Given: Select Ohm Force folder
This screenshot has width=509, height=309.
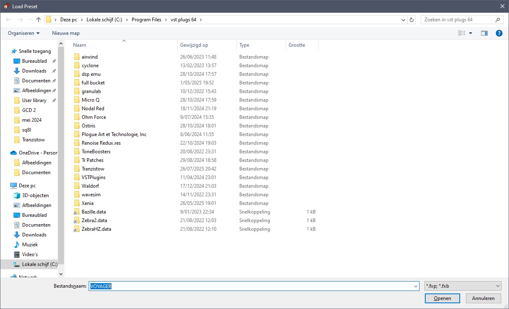Looking at the screenshot, I should [x=94, y=117].
